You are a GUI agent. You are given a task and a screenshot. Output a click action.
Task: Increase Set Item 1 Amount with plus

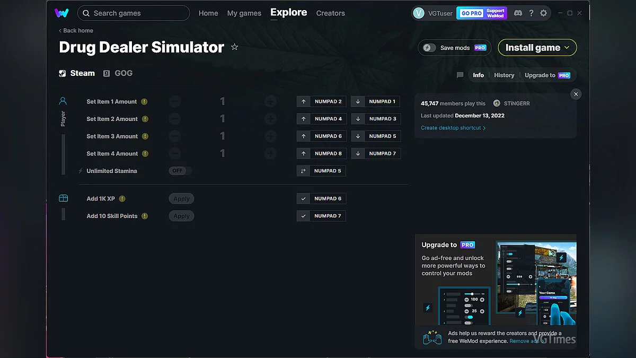tap(270, 101)
